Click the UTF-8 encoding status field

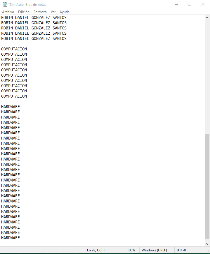[x=181, y=250]
